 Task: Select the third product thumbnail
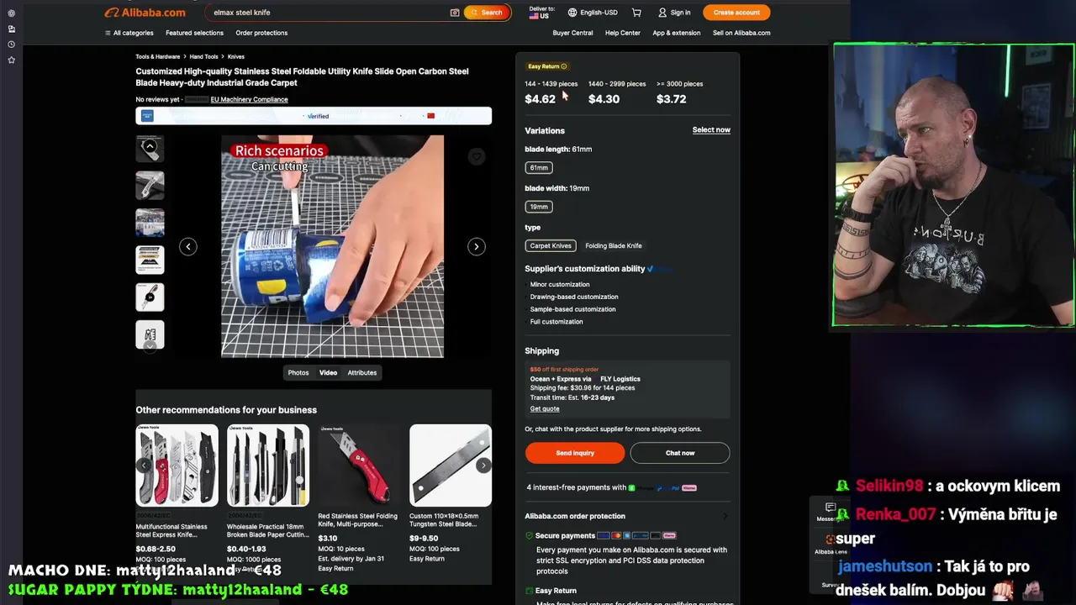[150, 223]
